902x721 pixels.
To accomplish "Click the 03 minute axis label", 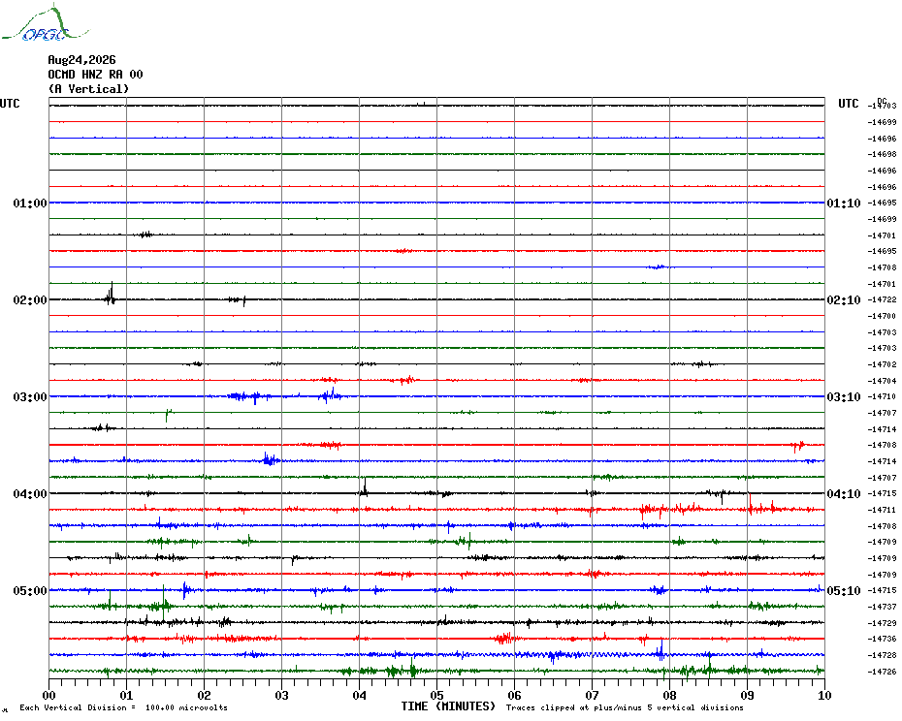I will coord(282,695).
